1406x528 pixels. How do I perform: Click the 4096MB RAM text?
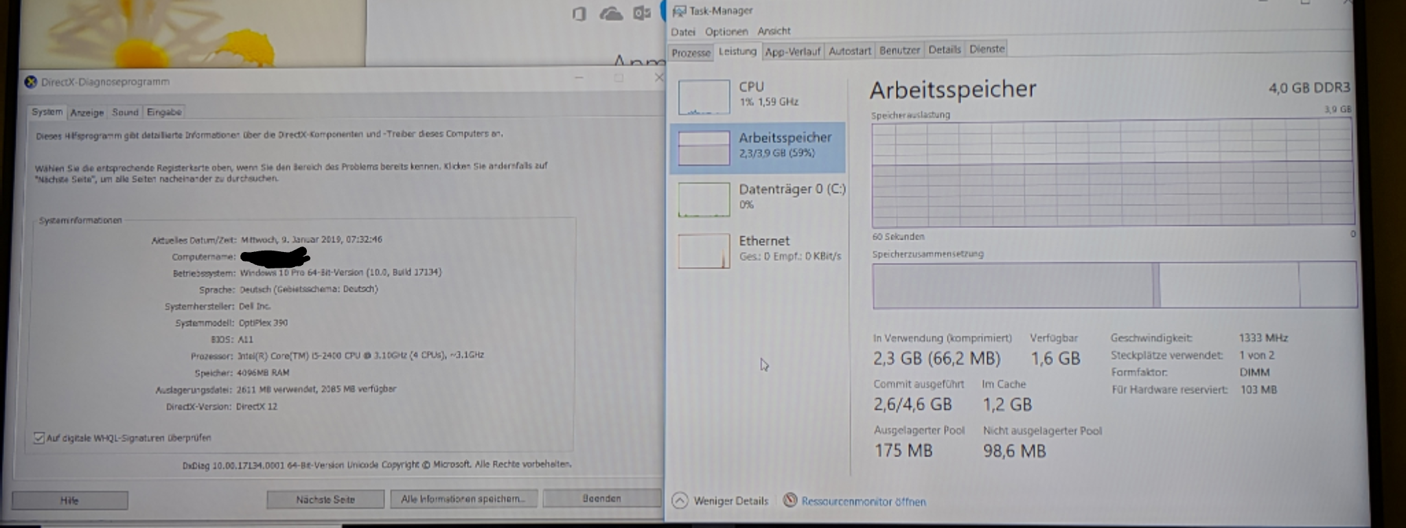click(x=263, y=373)
